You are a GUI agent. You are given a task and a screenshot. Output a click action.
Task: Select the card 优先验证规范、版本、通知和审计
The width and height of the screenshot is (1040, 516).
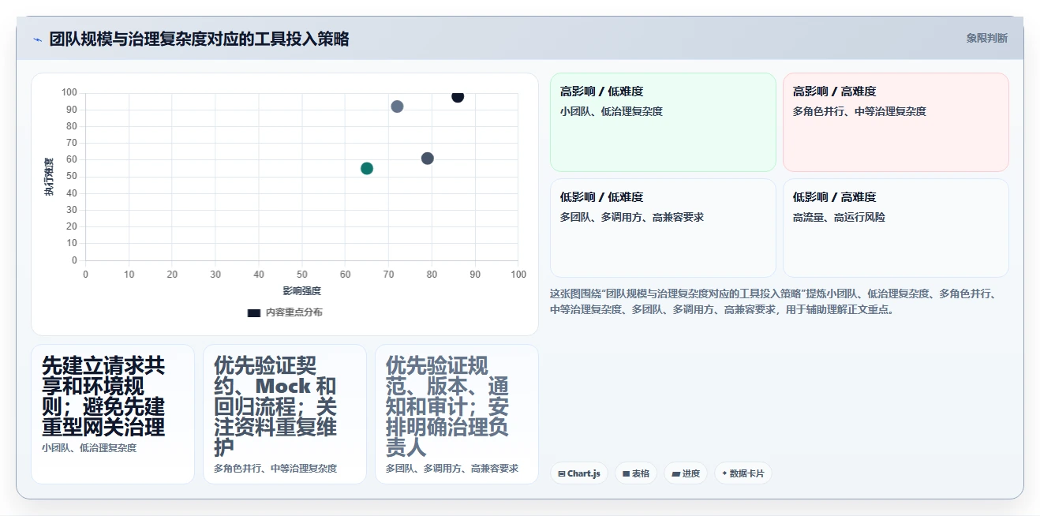click(x=457, y=414)
